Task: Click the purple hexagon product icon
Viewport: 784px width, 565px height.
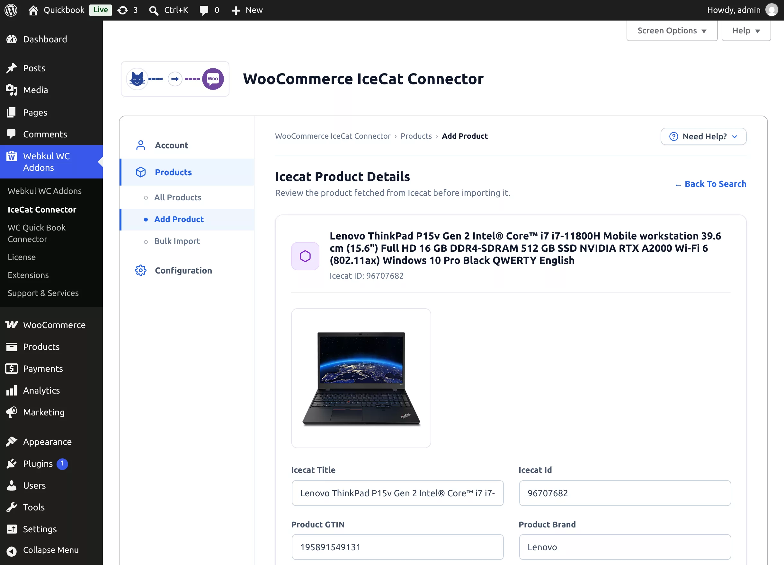Action: click(305, 256)
